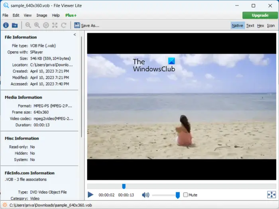279x209 pixels.
Task: Click the Hidden value No
Action: [x=32, y=153]
